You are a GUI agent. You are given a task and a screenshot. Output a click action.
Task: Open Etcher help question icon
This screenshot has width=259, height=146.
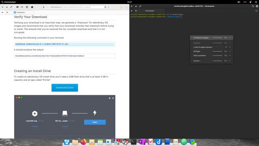[x=110, y=98]
